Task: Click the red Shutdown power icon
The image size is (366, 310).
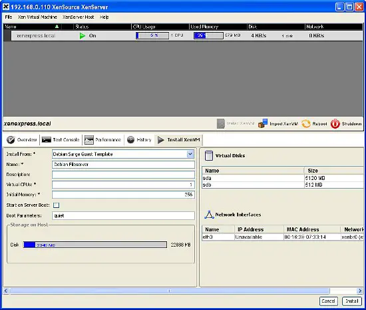Action: coord(335,124)
